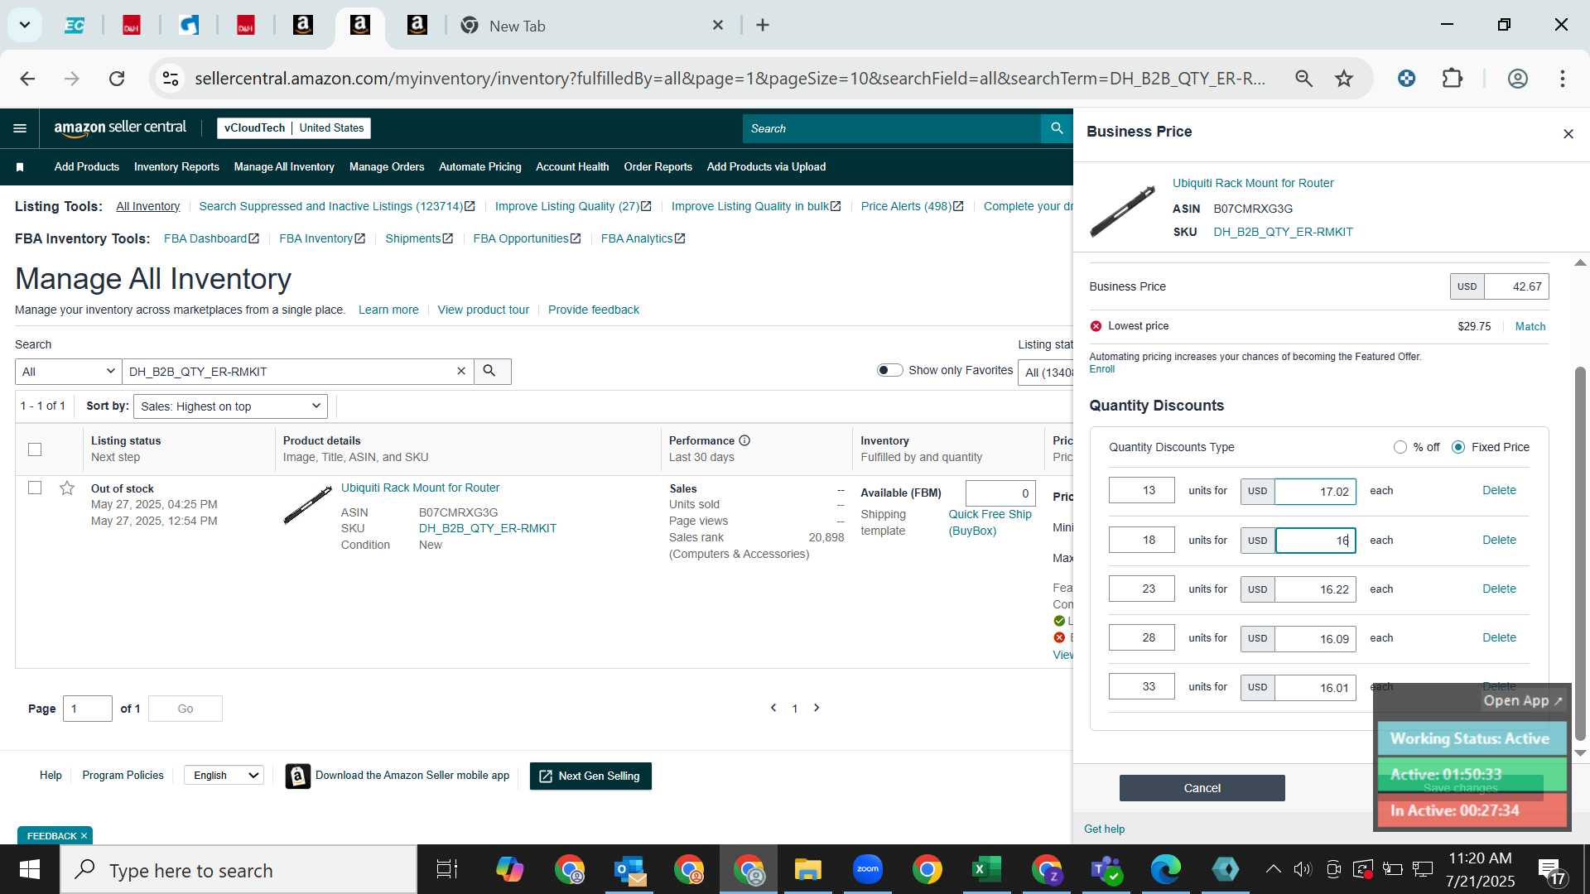Open the Listing status filter dropdown
The height and width of the screenshot is (894, 1590).
[x=1047, y=372]
